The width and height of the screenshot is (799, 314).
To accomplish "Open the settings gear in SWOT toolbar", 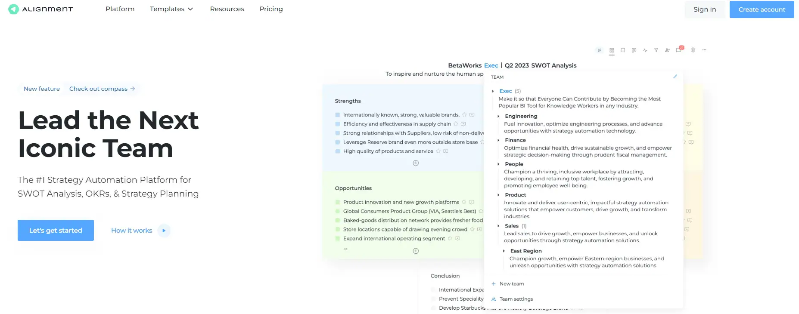I will (693, 50).
